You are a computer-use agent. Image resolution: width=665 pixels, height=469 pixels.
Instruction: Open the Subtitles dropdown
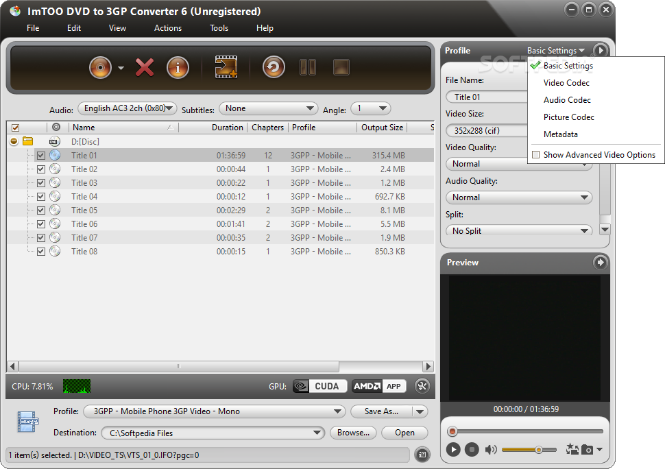[x=269, y=108]
